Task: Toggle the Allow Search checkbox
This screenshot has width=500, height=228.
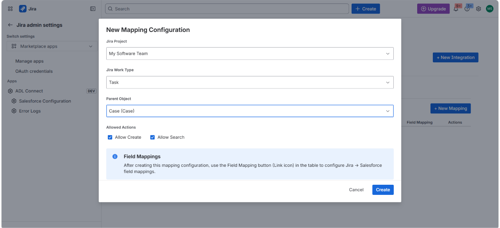Action: [x=153, y=137]
